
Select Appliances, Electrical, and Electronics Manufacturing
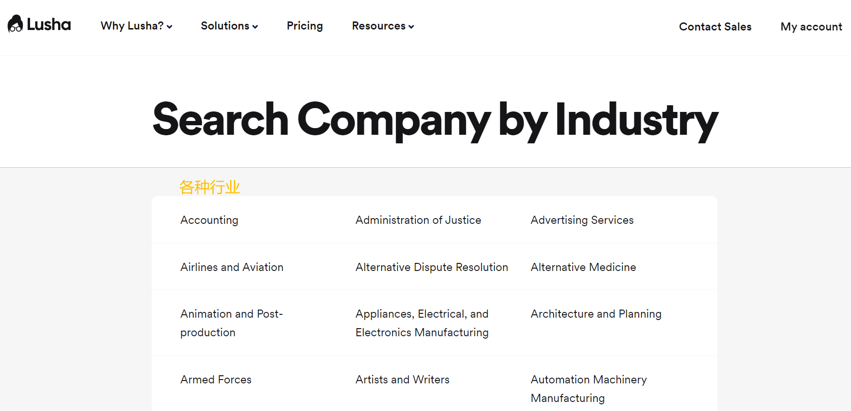(422, 323)
